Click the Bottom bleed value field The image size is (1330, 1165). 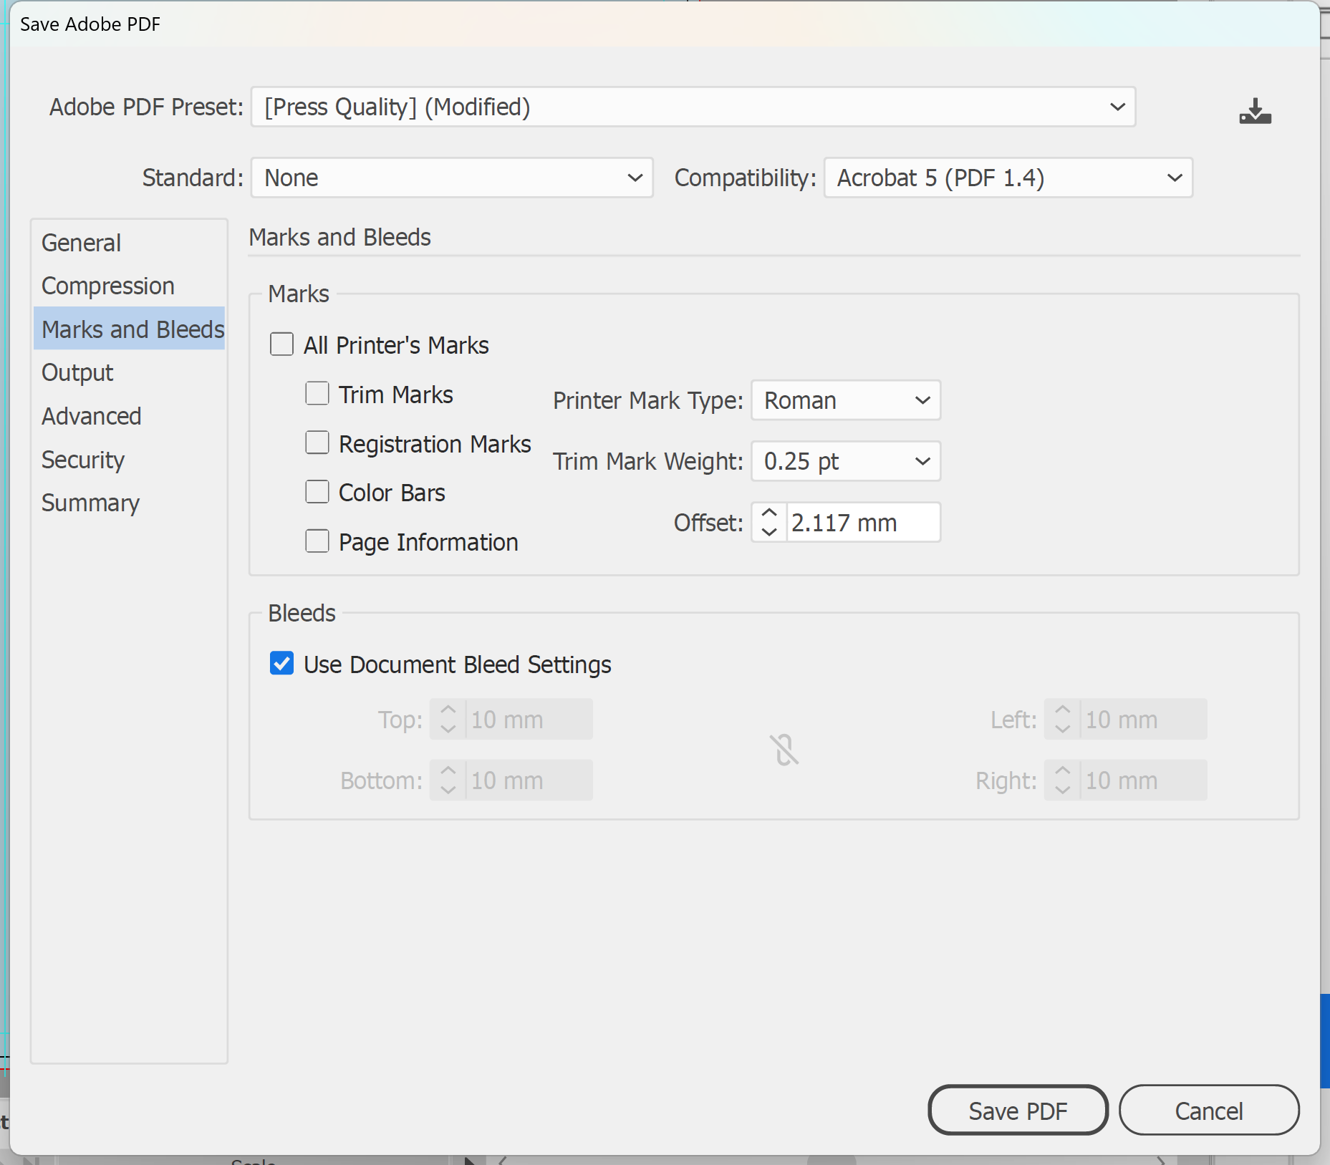[x=529, y=780]
